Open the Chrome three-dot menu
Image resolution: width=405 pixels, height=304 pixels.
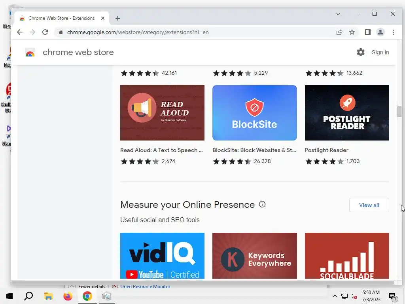pyautogui.click(x=393, y=32)
